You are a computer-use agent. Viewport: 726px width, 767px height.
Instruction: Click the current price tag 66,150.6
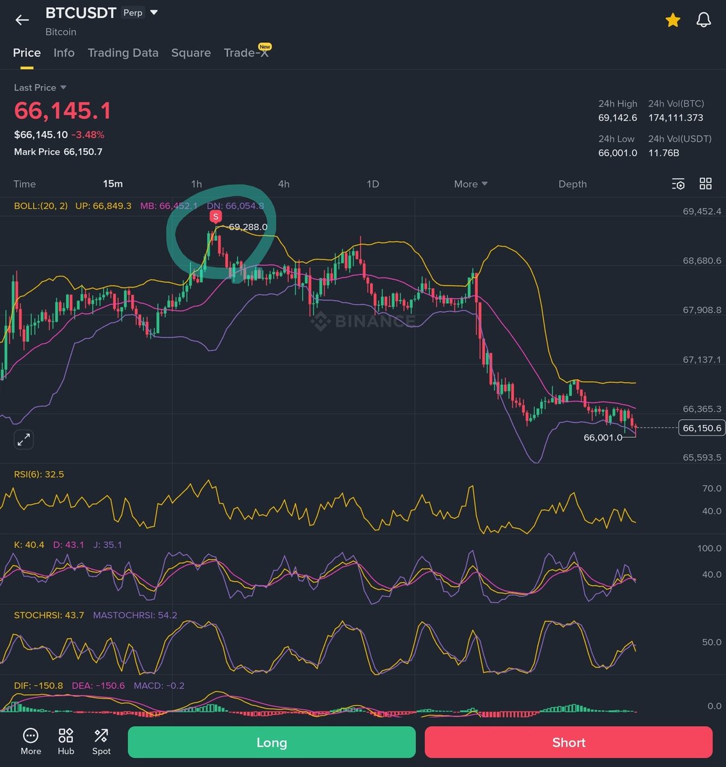point(702,428)
